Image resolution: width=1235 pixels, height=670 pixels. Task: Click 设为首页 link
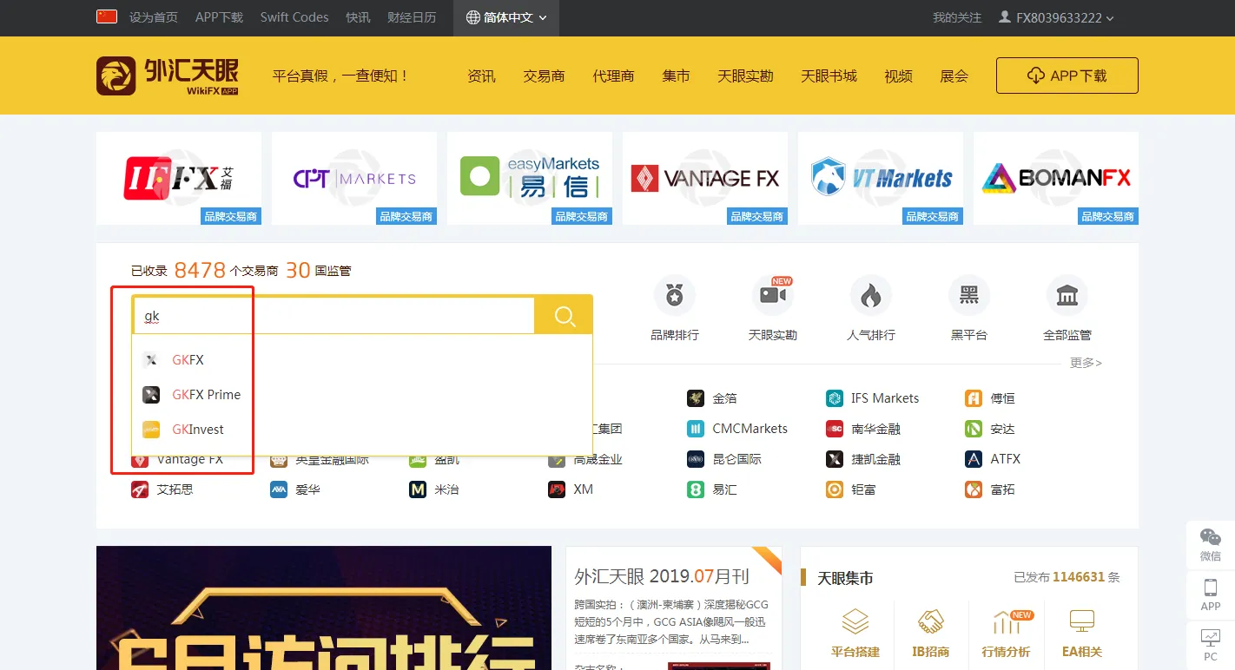154,17
